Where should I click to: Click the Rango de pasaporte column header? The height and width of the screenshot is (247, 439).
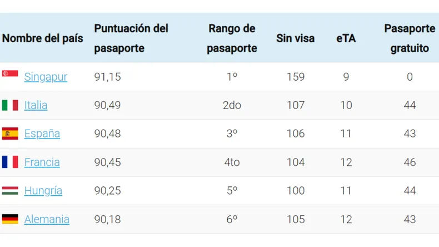(232, 38)
